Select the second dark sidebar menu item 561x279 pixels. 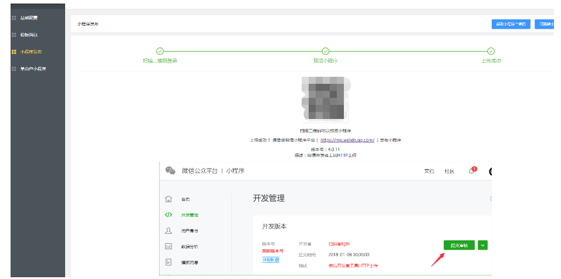tap(29, 35)
